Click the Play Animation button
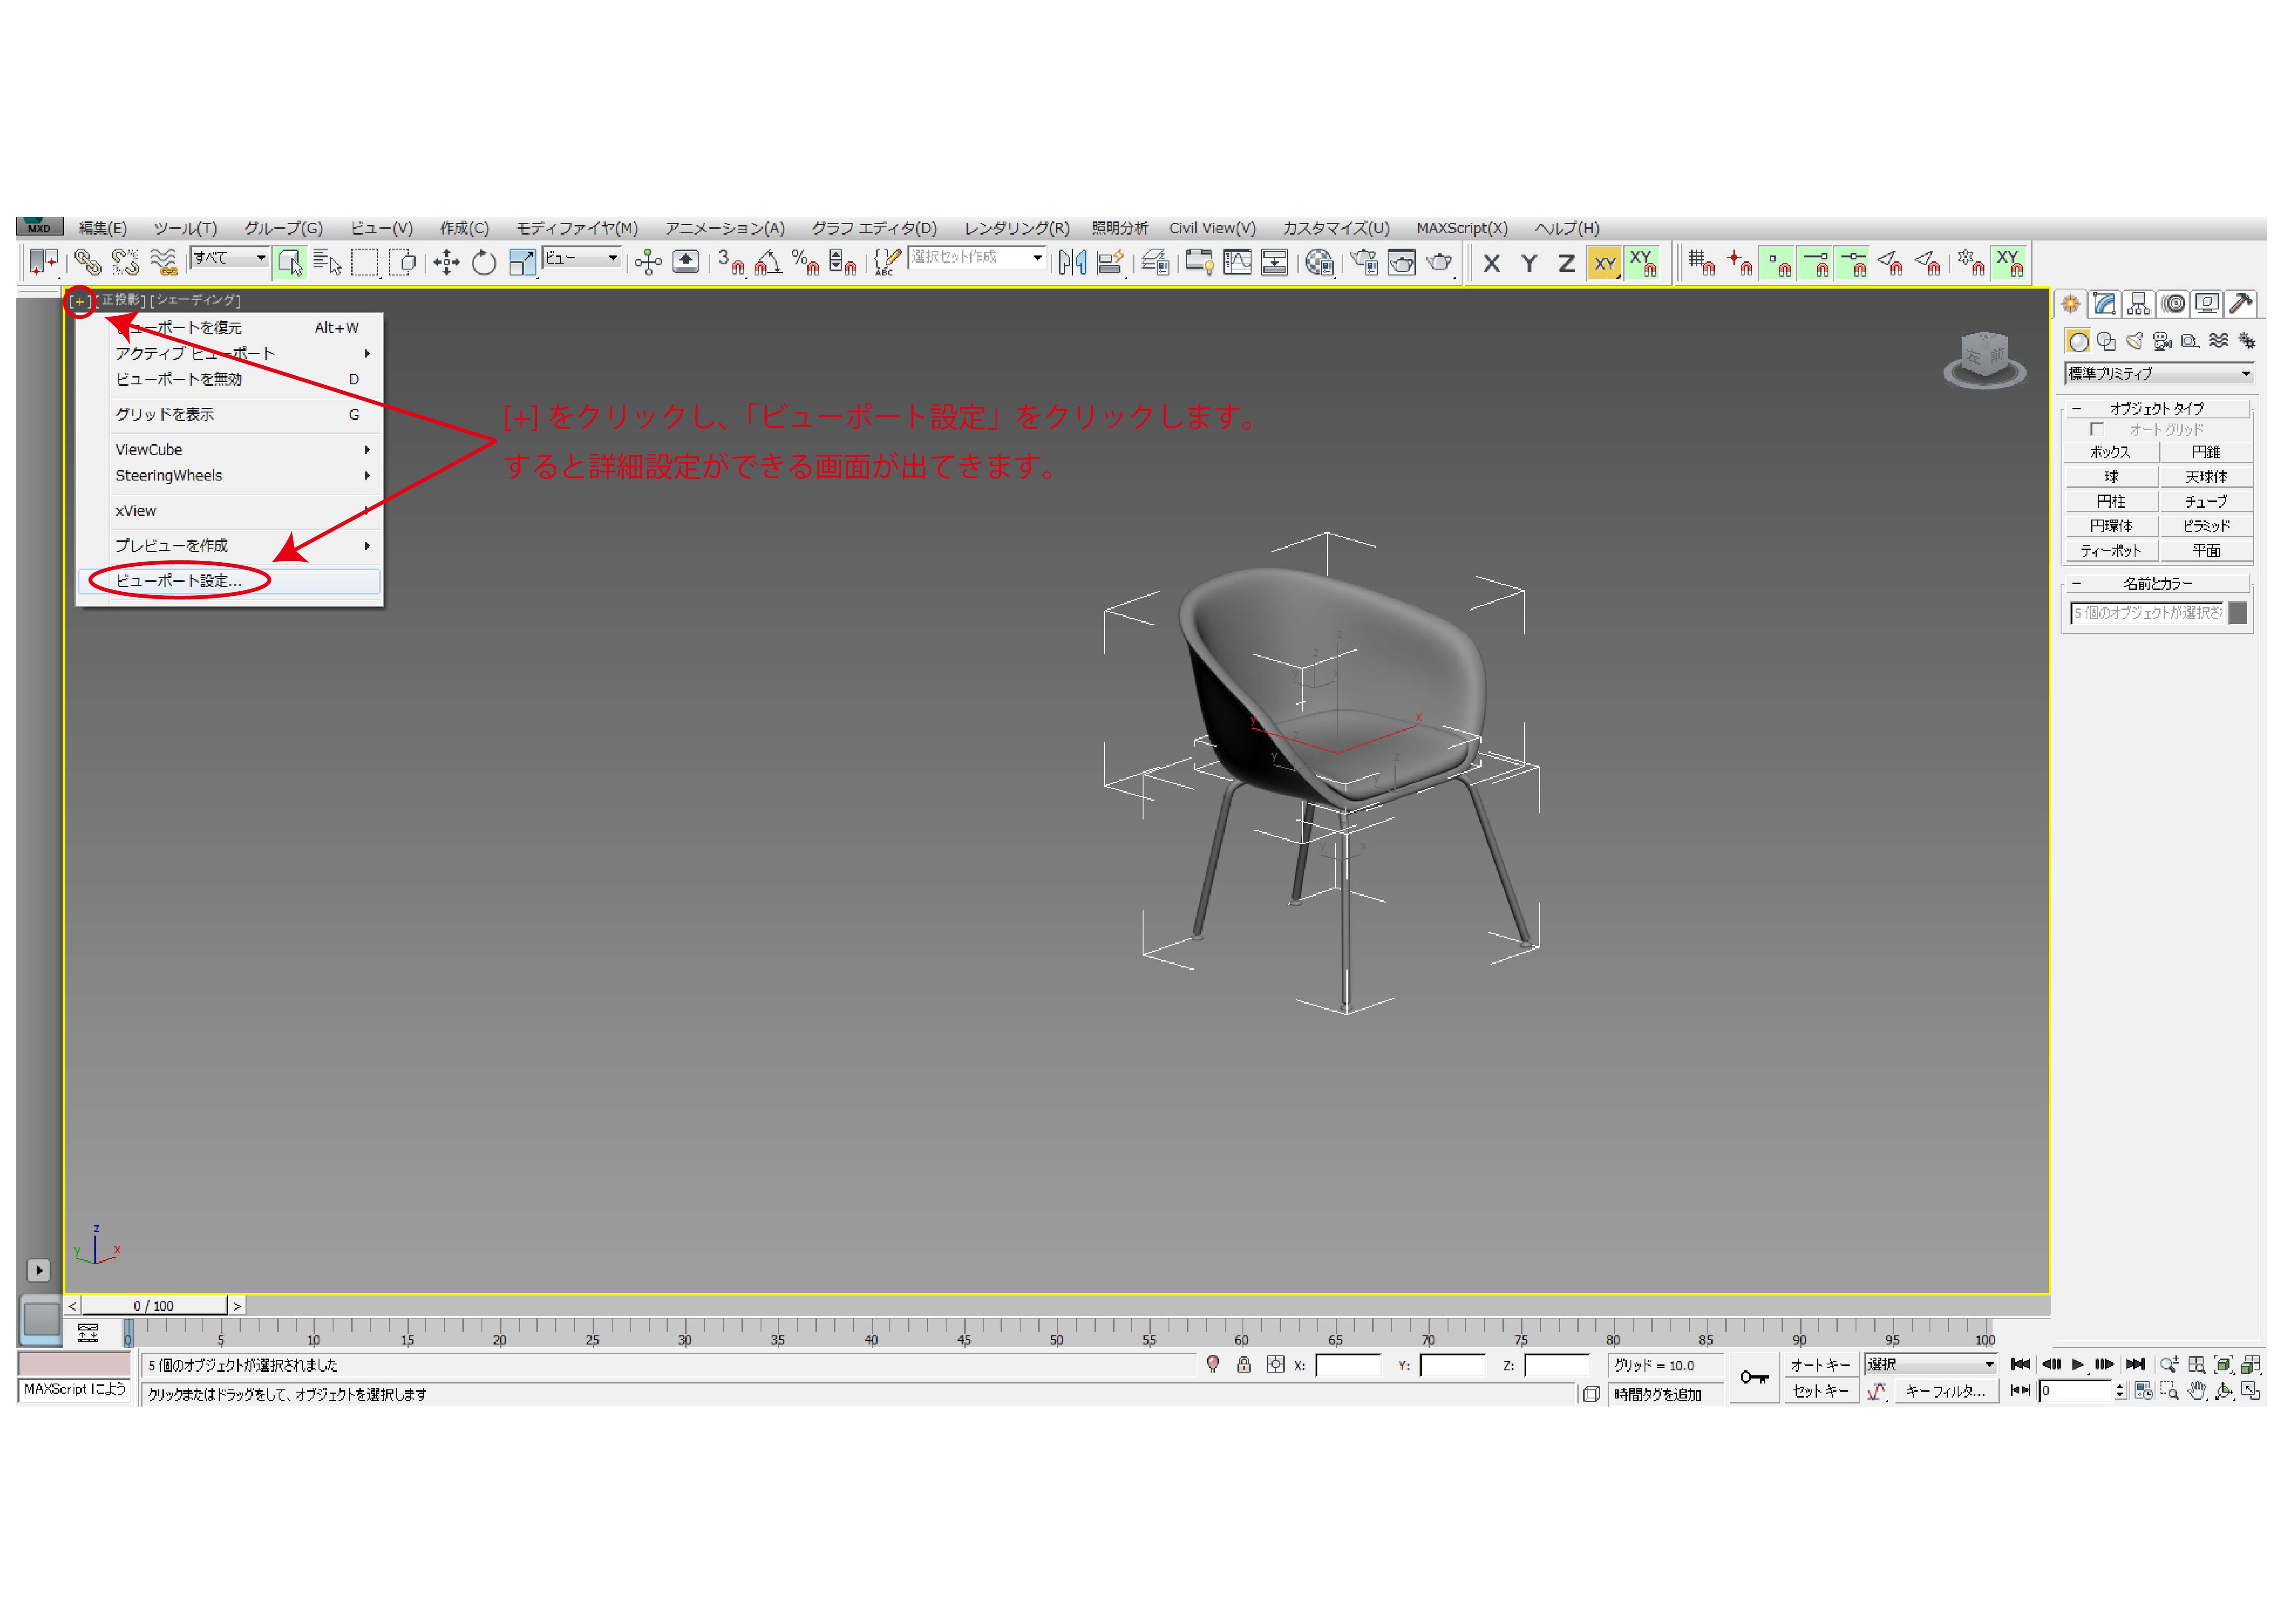The height and width of the screenshot is (1624, 2283). tap(2077, 1364)
